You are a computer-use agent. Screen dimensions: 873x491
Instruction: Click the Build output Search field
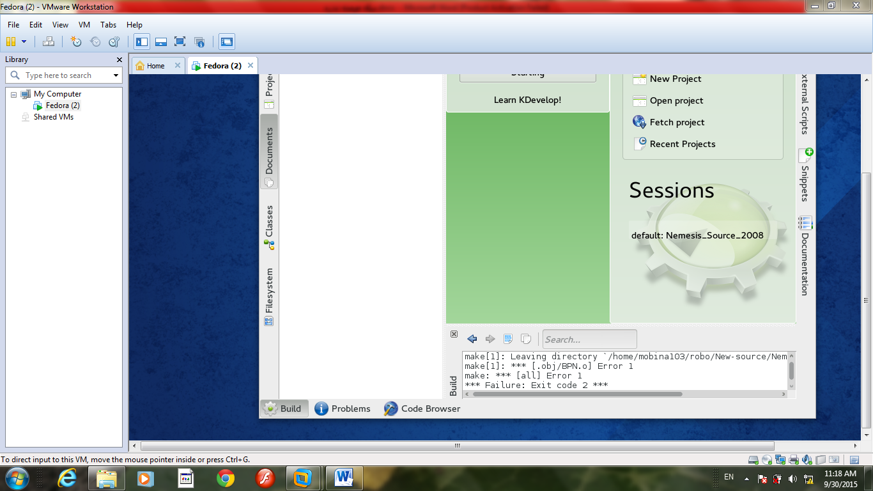[589, 339]
